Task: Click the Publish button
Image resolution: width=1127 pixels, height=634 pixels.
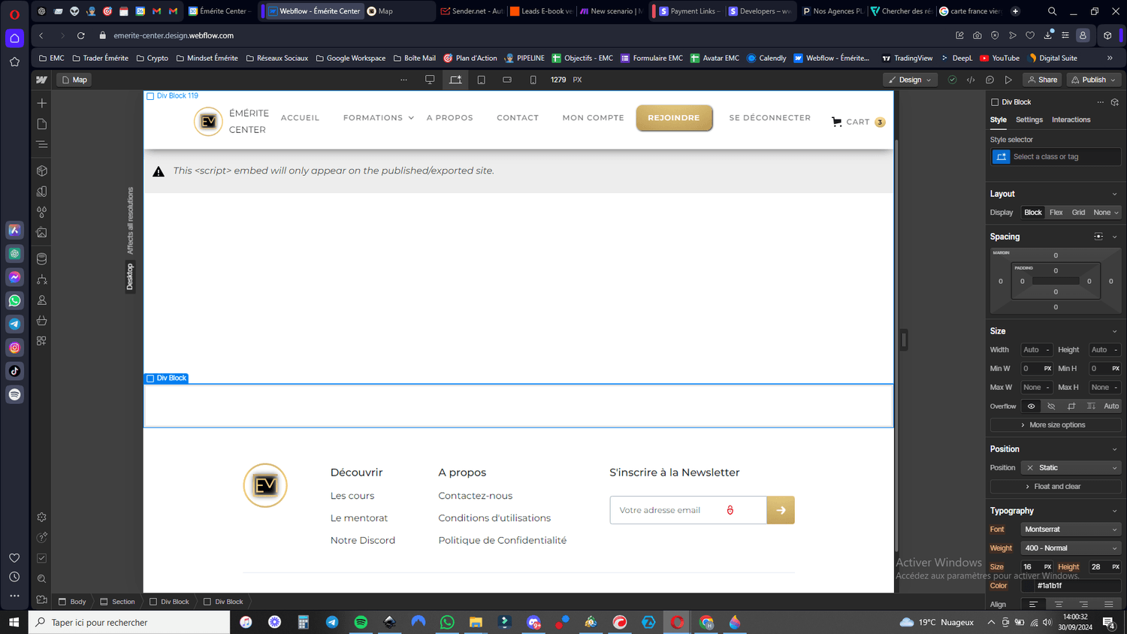Action: pos(1095,80)
